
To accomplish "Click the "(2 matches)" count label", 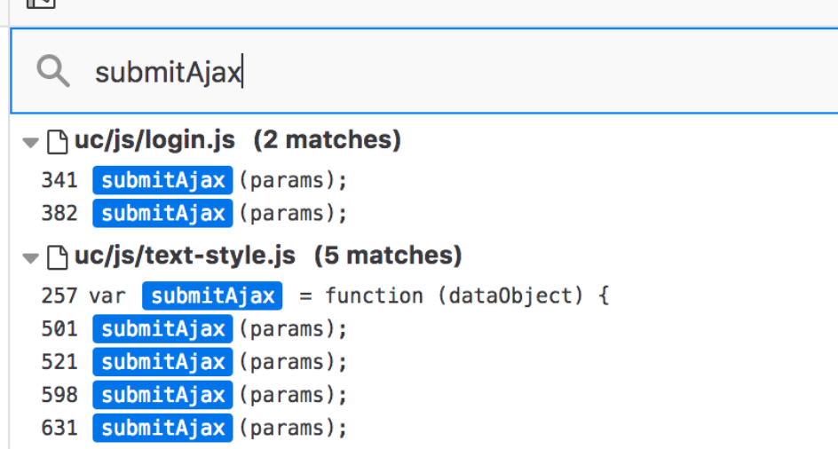I will coord(327,140).
